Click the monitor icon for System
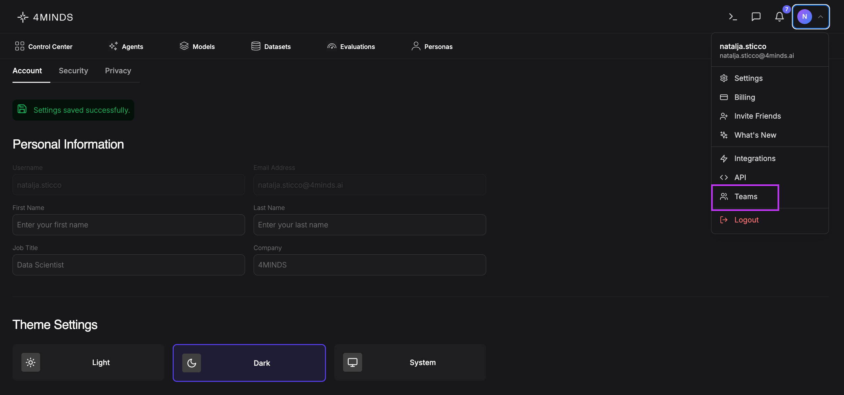This screenshot has width=844, height=395. point(353,362)
